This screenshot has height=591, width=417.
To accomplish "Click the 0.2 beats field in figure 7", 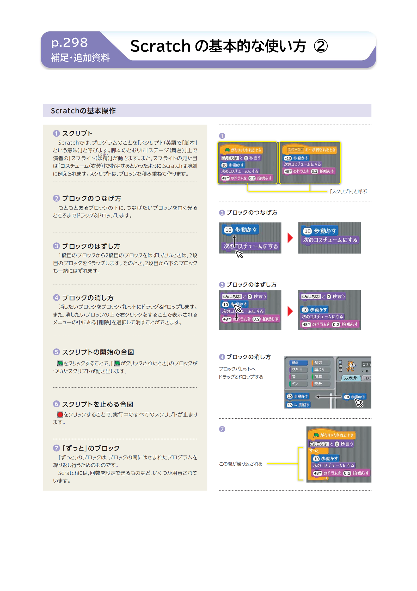I will (347, 473).
